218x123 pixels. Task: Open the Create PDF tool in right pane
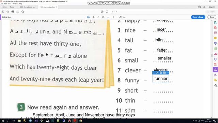point(215,27)
